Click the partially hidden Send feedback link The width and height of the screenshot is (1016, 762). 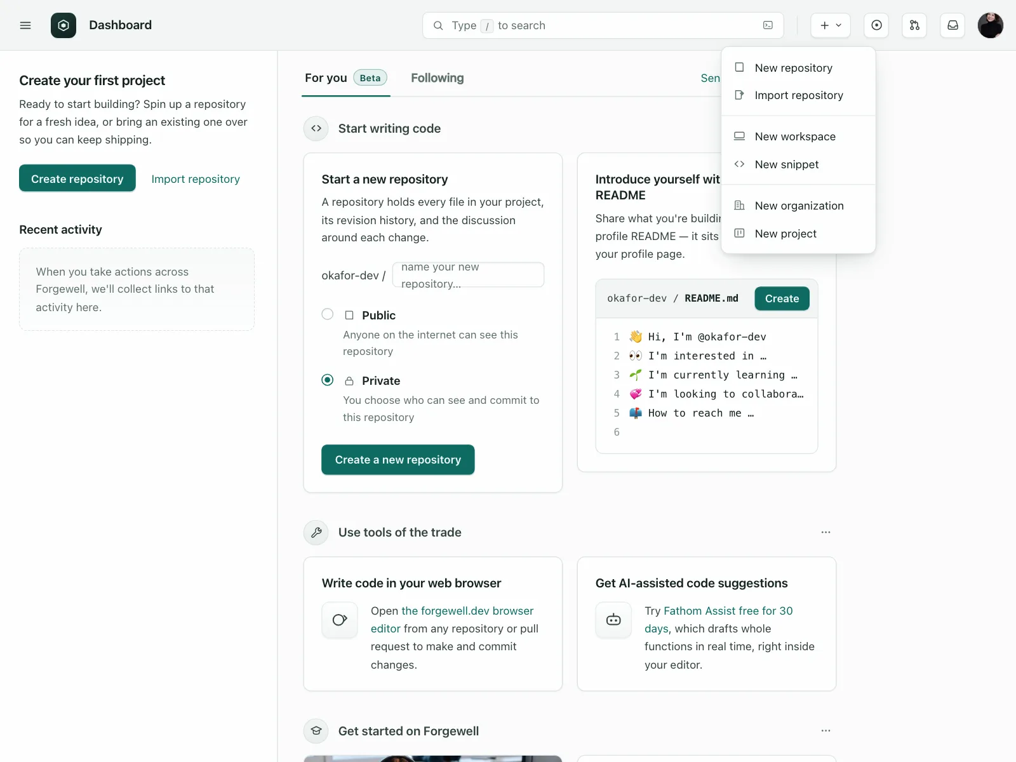711,78
